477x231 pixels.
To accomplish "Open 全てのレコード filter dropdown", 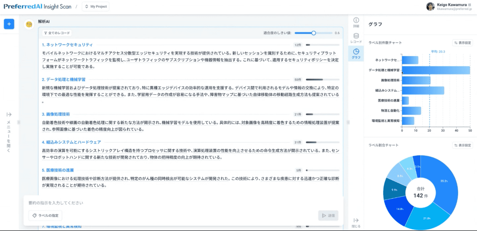I will coord(57,33).
